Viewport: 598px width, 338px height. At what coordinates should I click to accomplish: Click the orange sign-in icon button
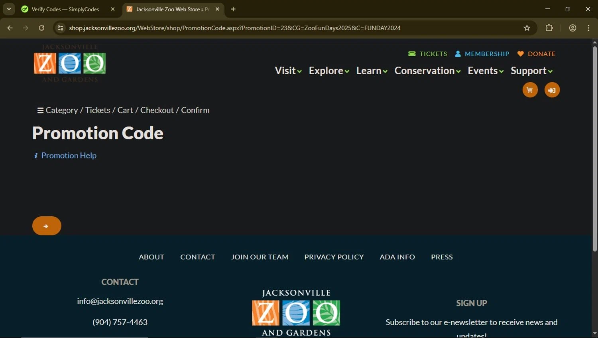[x=552, y=90]
